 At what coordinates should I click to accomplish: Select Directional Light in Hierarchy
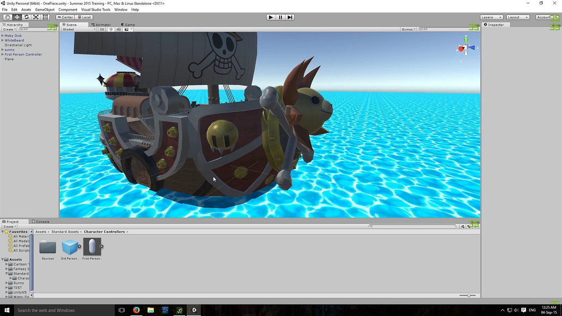click(18, 45)
